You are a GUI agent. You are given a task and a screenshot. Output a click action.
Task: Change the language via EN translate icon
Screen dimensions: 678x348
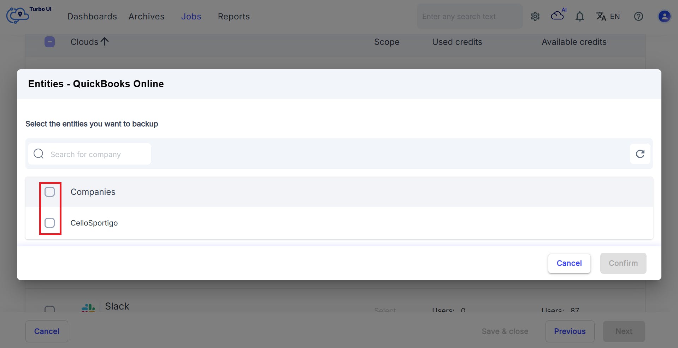[x=608, y=17]
